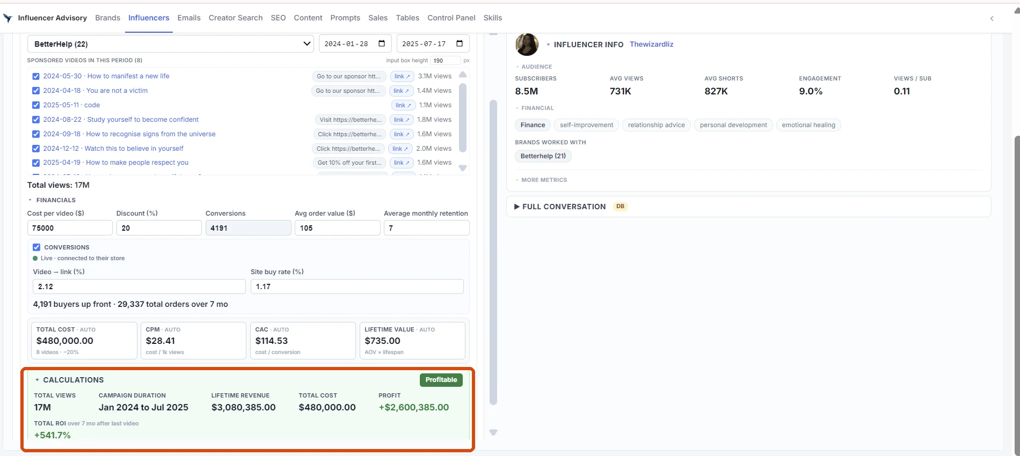Screen dimensions: 1020x456
Task: Open the Tables tab
Action: coord(407,18)
